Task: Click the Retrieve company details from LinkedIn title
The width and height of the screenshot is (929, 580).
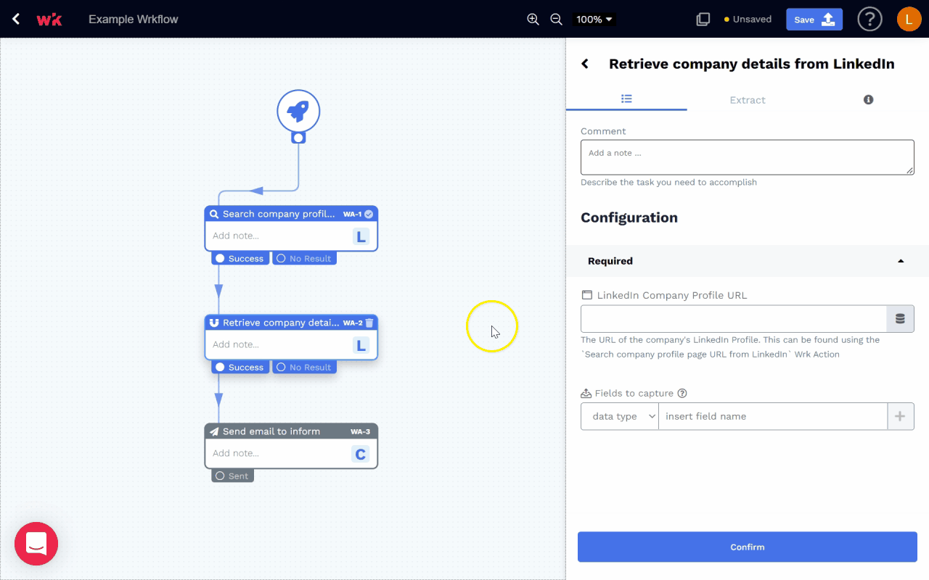Action: pyautogui.click(x=752, y=64)
